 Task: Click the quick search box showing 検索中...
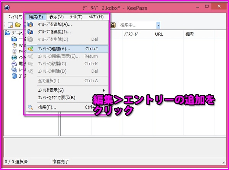pyautogui.click(x=138, y=25)
